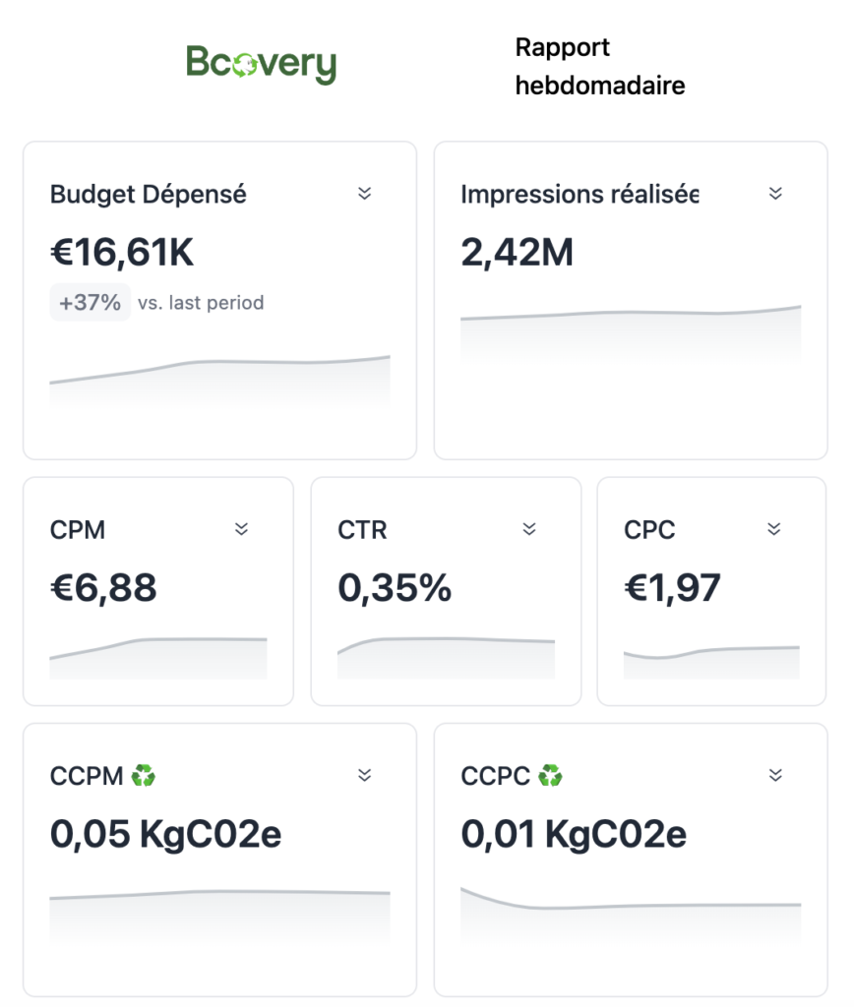The image size is (854, 1007).
Task: Expand the CCPM card chevron
Action: tap(364, 775)
